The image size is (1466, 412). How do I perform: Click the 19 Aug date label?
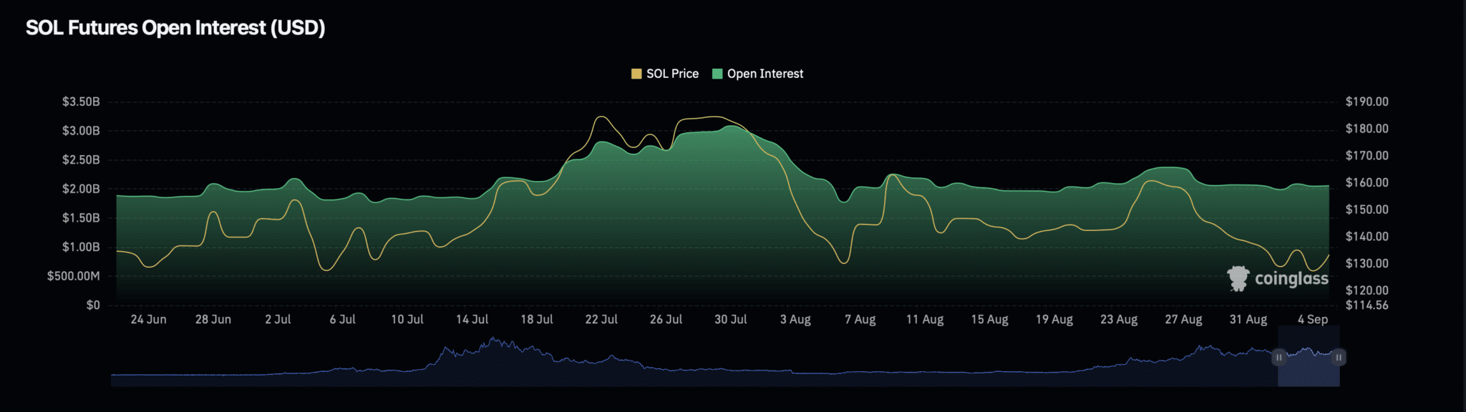point(1054,320)
